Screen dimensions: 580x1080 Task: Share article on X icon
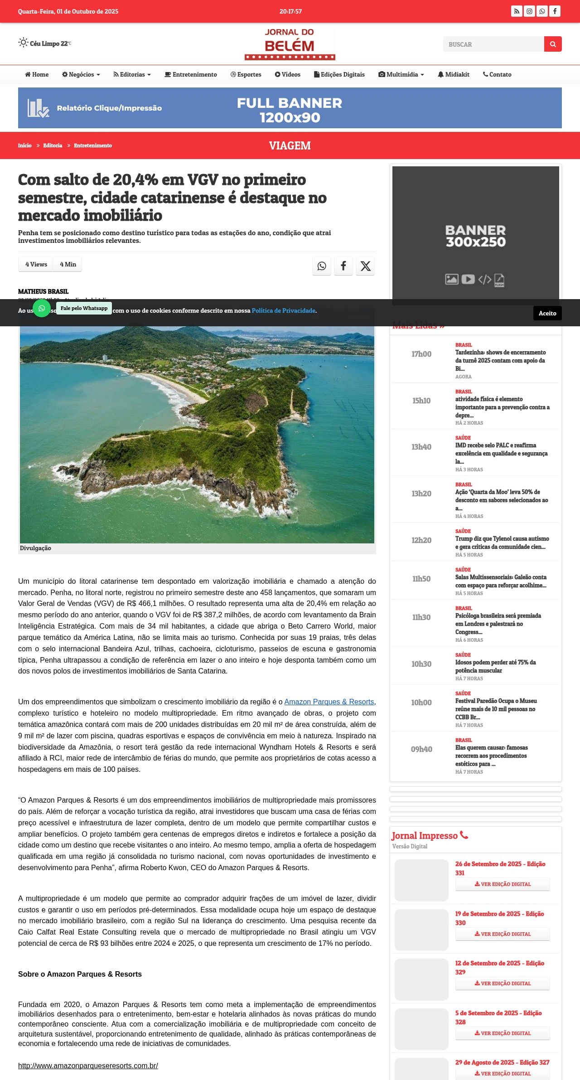(365, 266)
